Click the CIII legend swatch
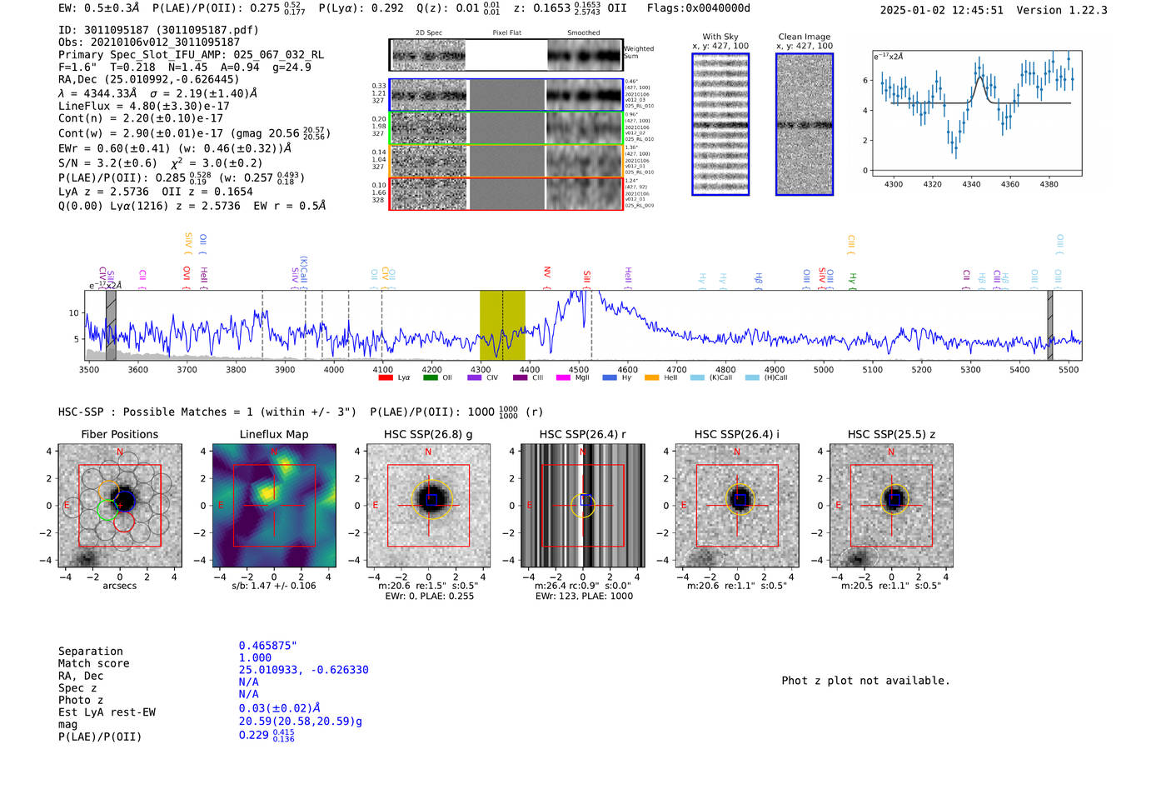Viewport: 1166px width, 794px height. pyautogui.click(x=521, y=378)
